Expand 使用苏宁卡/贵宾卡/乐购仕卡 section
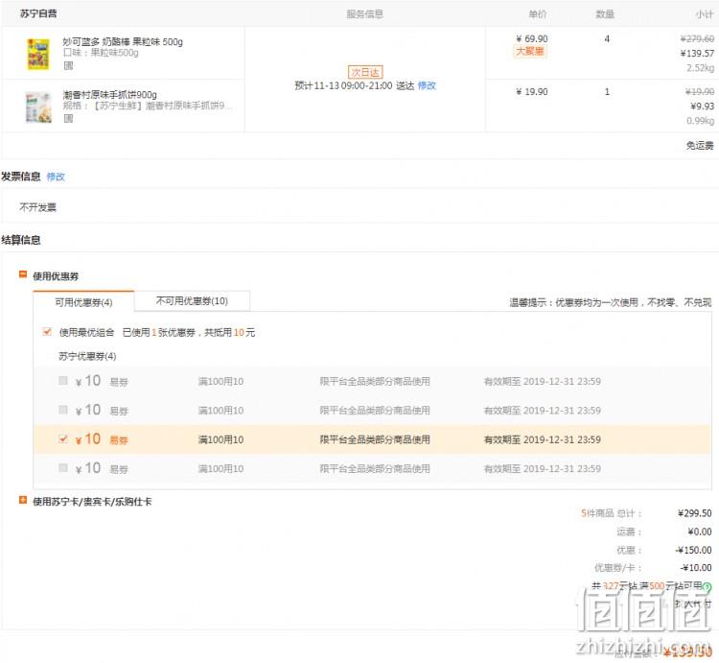Viewport: 719px width, 663px height. pyautogui.click(x=22, y=500)
